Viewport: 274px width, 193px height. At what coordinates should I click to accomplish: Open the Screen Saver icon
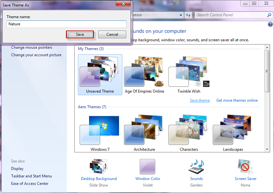(245, 167)
